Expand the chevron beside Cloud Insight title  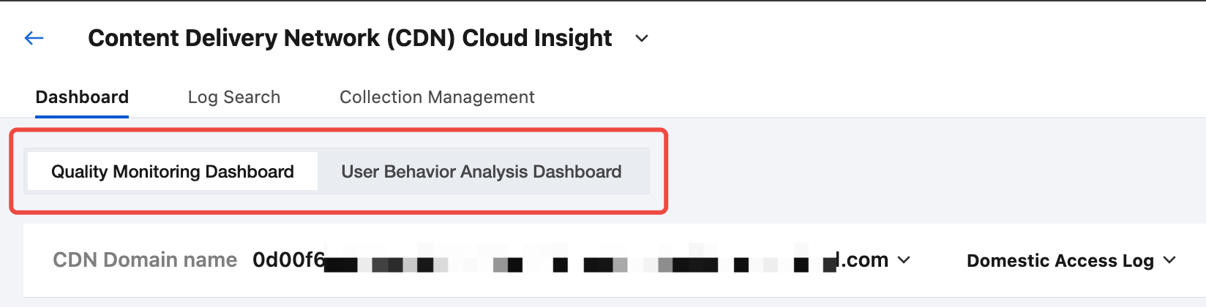point(642,38)
